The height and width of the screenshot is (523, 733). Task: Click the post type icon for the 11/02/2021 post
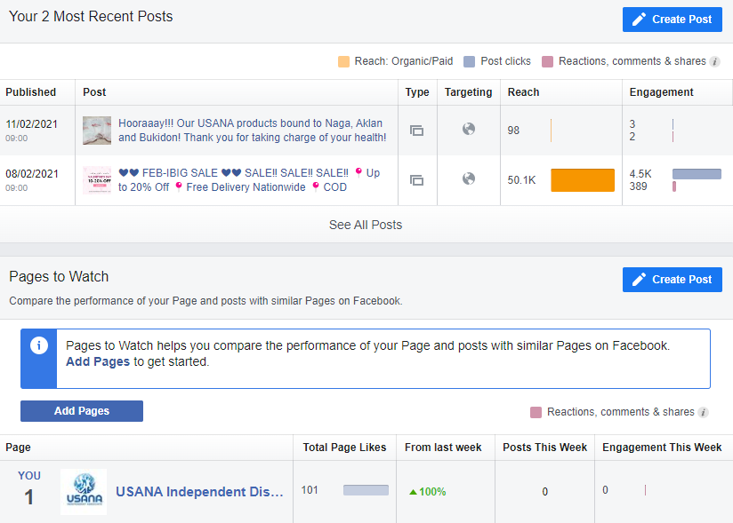tap(416, 131)
